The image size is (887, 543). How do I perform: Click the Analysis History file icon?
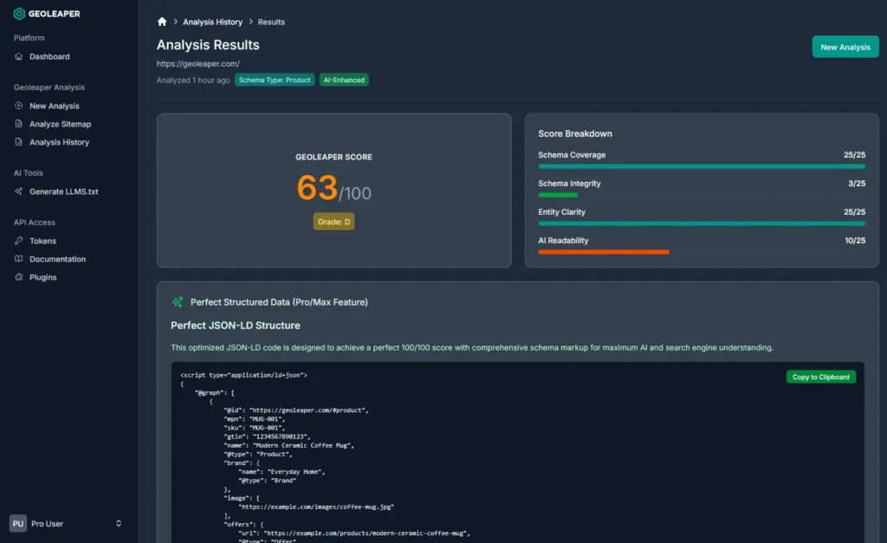click(x=18, y=141)
